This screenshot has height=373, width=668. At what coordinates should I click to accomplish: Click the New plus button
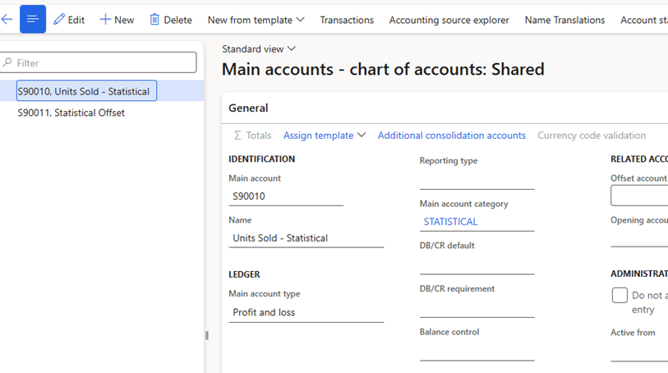pos(117,20)
